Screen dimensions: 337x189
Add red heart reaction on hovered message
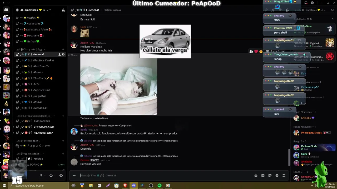pyautogui.click(x=256, y=51)
